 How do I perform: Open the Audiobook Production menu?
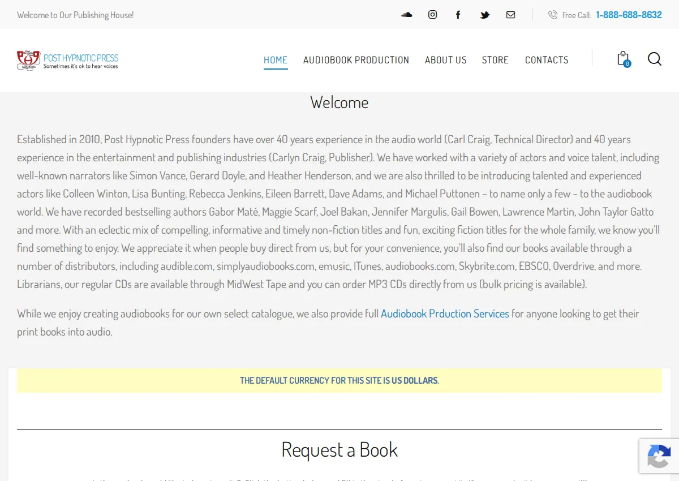(x=356, y=60)
